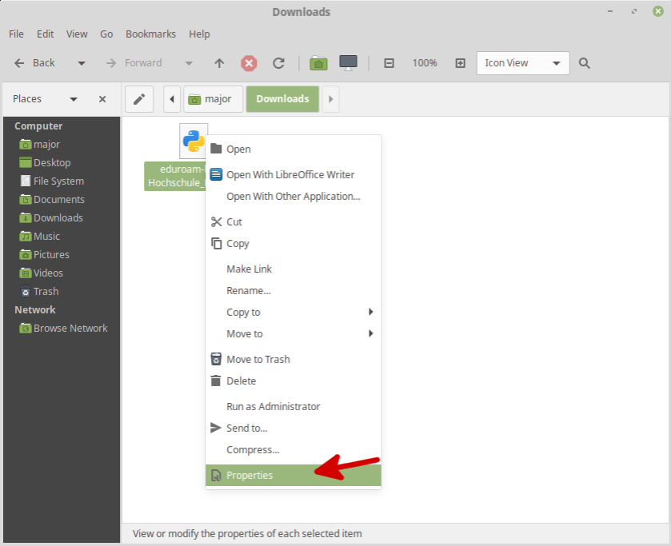
Task: Click the Computer monitor toolbar icon
Action: click(x=348, y=63)
